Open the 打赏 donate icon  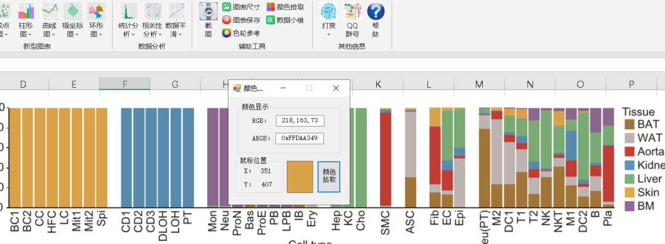pyautogui.click(x=329, y=12)
